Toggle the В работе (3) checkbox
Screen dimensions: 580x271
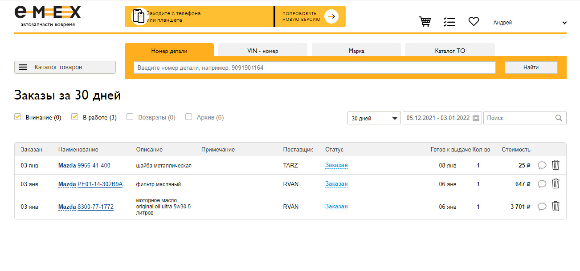75,117
